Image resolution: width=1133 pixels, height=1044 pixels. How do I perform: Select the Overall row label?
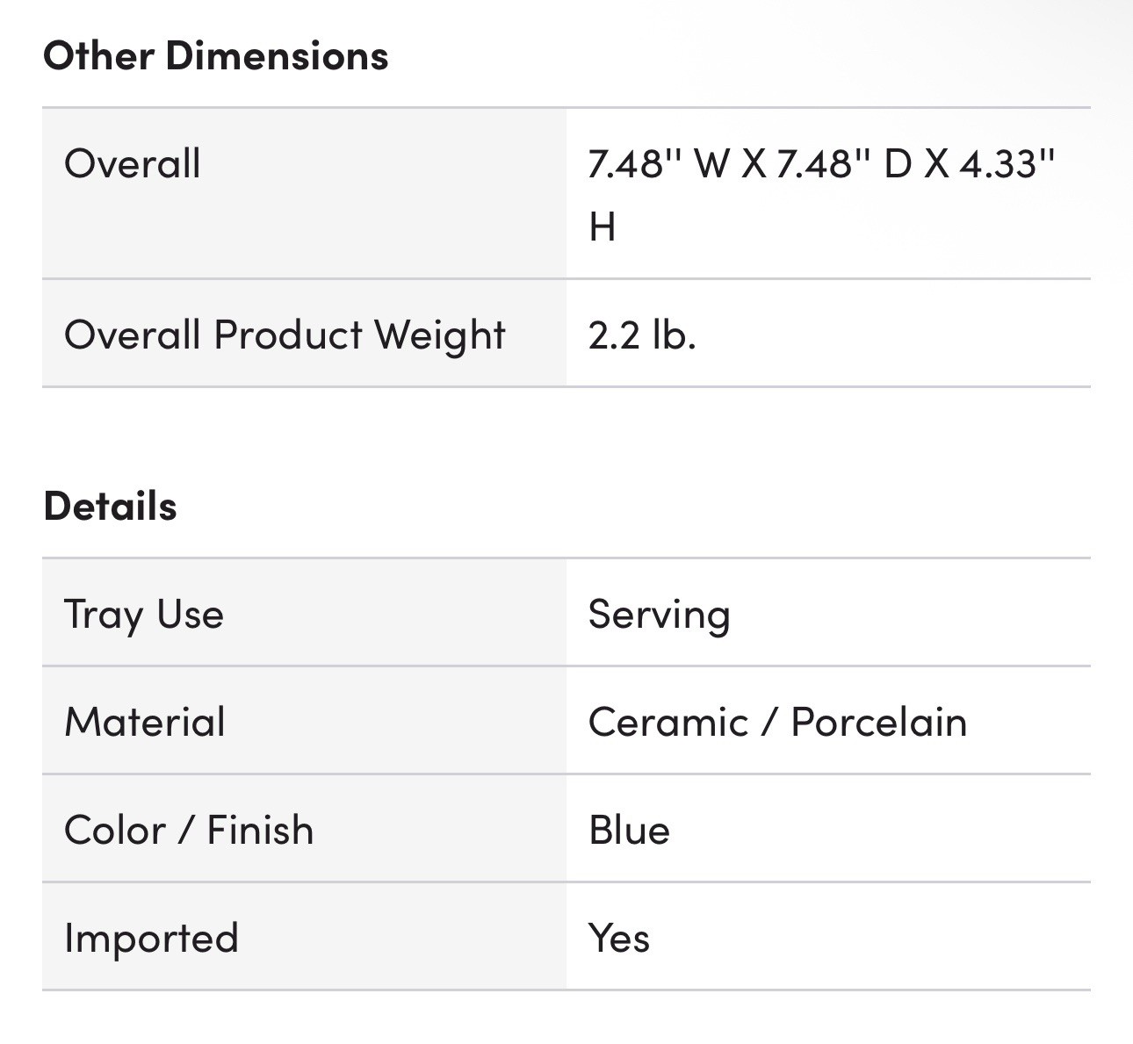[x=133, y=164]
